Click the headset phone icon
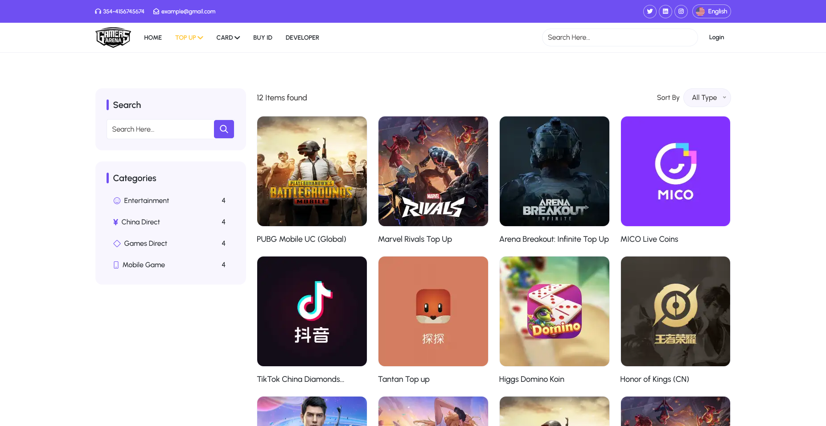The height and width of the screenshot is (426, 826). [x=98, y=12]
